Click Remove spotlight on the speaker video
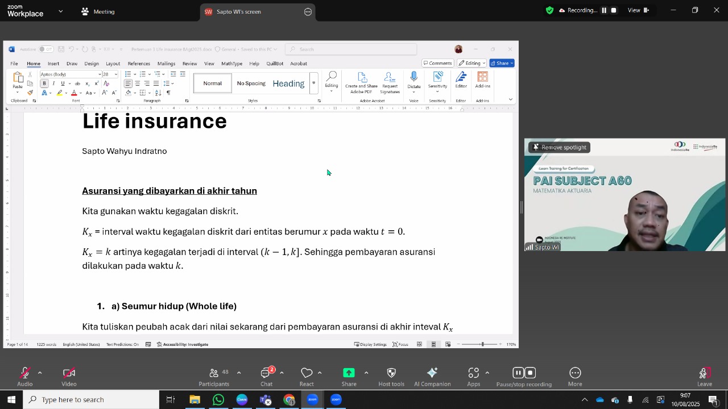The image size is (728, 409). click(x=560, y=147)
